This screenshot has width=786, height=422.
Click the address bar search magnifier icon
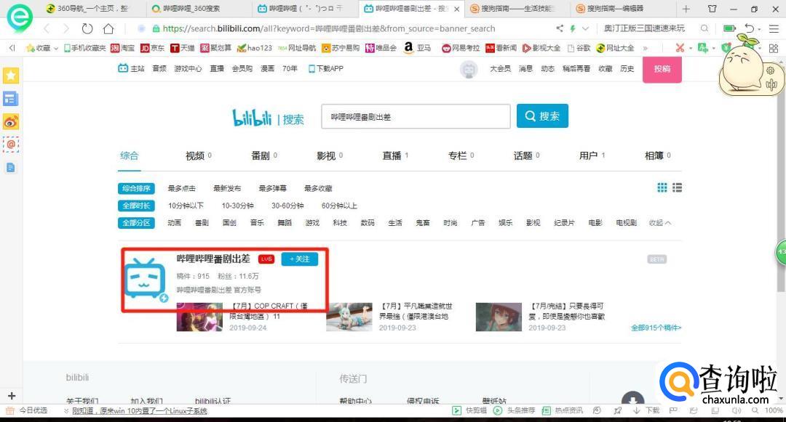704,28
